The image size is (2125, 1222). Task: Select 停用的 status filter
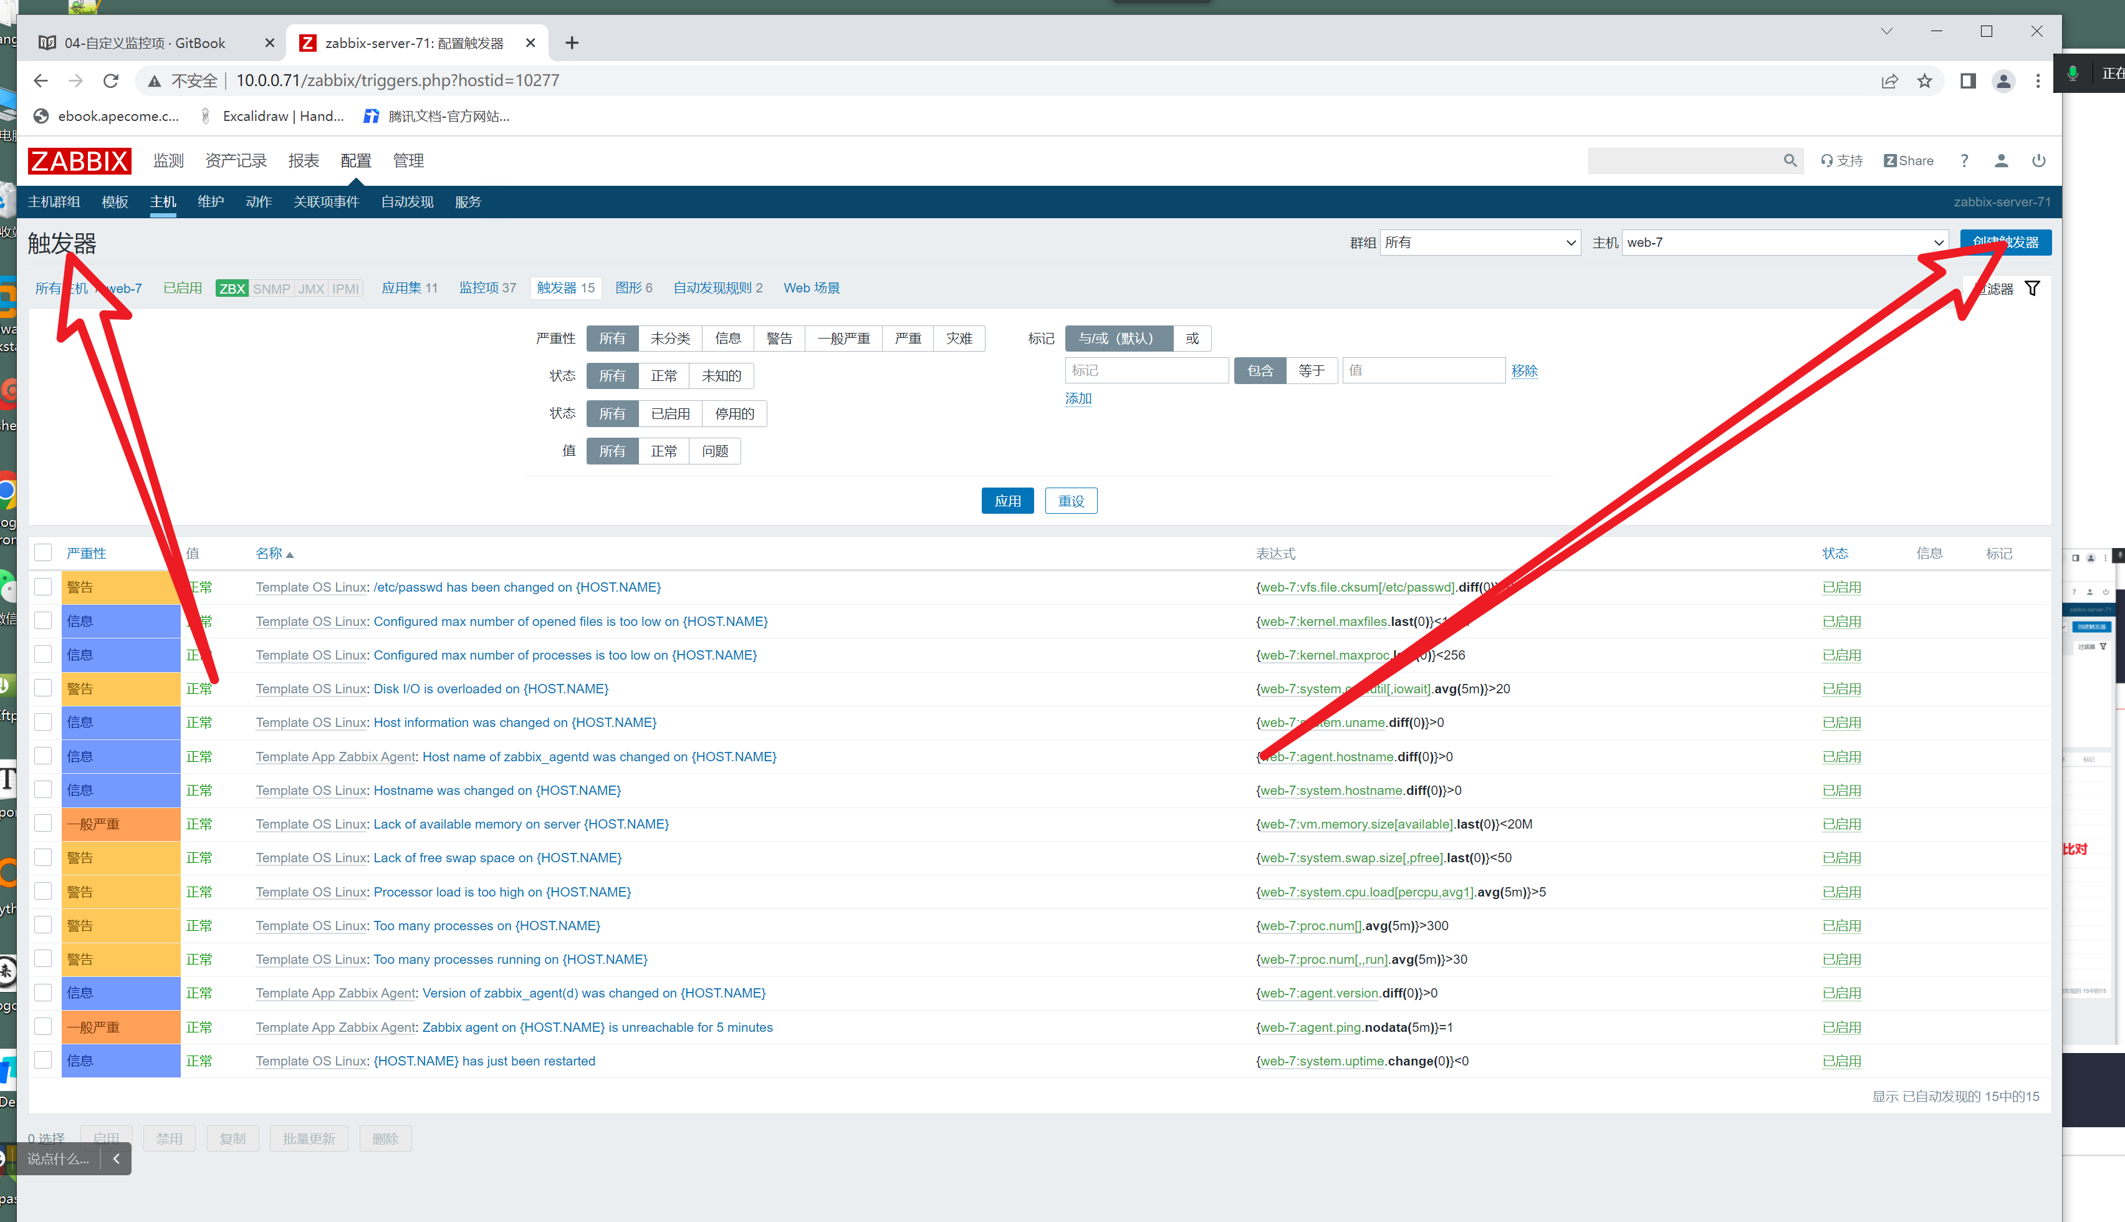click(x=734, y=414)
